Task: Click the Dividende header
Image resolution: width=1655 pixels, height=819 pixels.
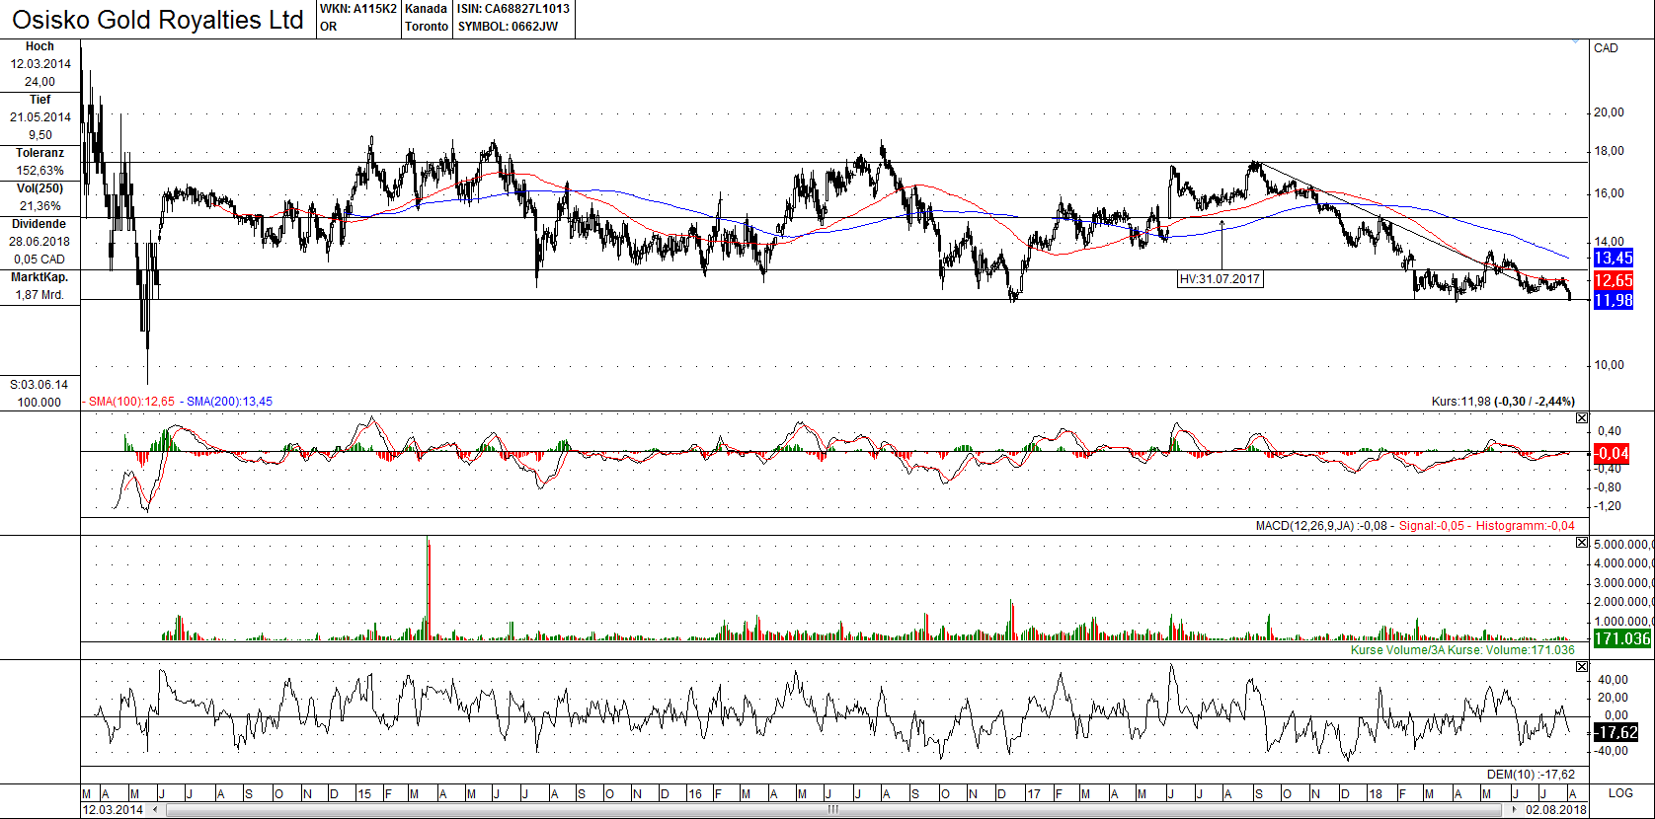Action: tap(39, 224)
